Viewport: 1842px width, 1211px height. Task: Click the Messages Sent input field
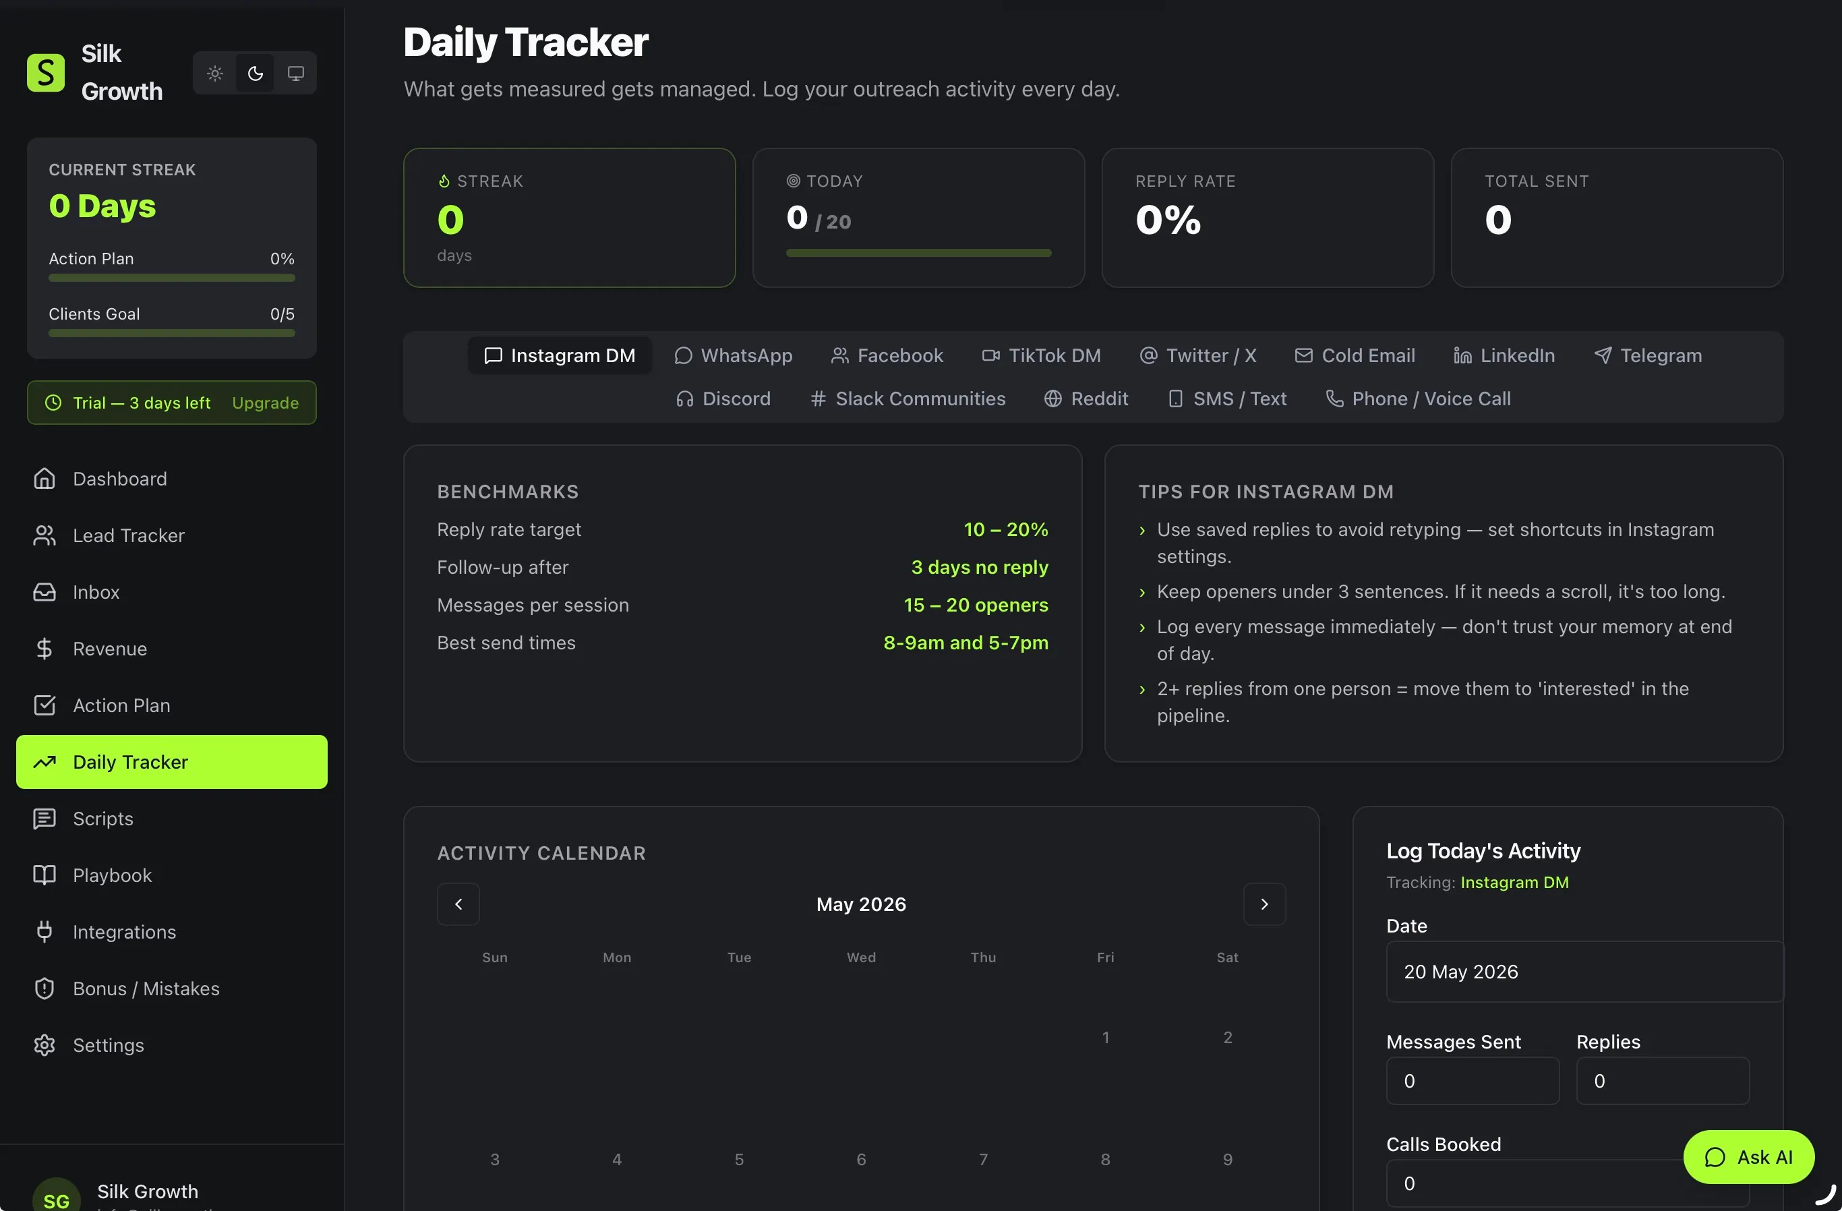click(x=1472, y=1081)
